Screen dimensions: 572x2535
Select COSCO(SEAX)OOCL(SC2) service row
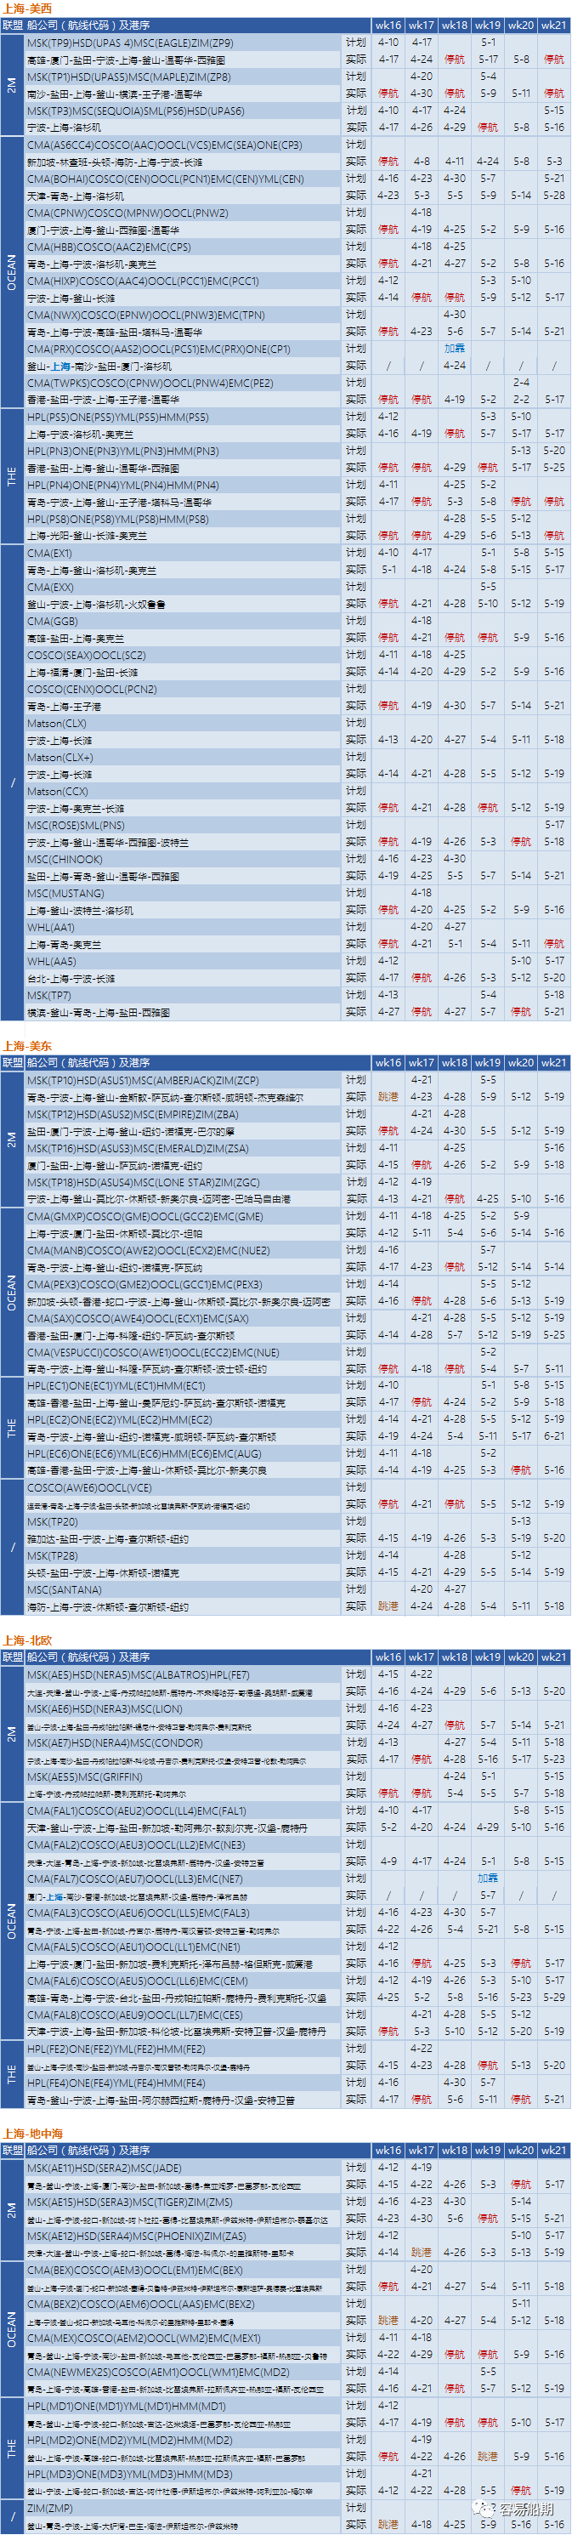183,656
